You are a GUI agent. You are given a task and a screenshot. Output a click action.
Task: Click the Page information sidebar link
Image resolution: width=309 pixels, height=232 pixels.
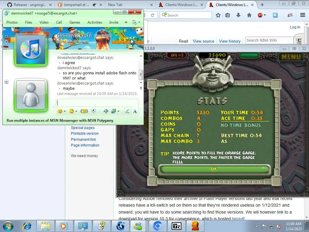point(85,145)
